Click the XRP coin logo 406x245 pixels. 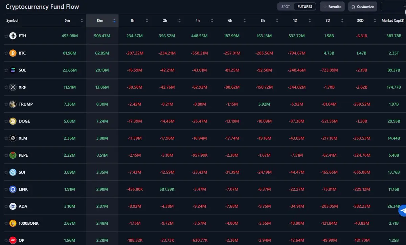click(x=13, y=87)
